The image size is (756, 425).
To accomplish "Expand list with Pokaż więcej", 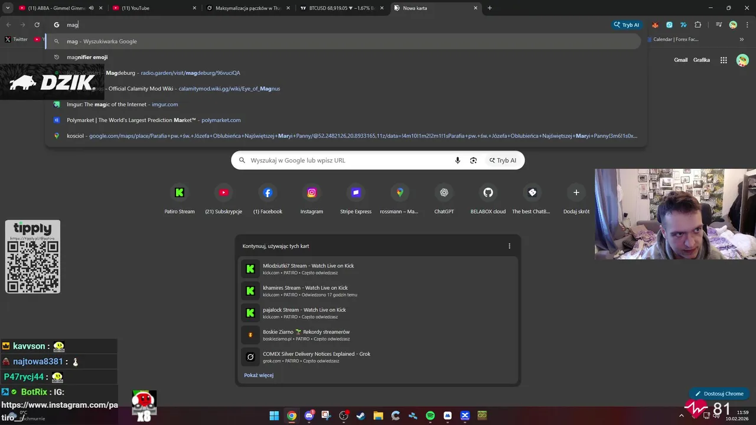I will coord(259,375).
